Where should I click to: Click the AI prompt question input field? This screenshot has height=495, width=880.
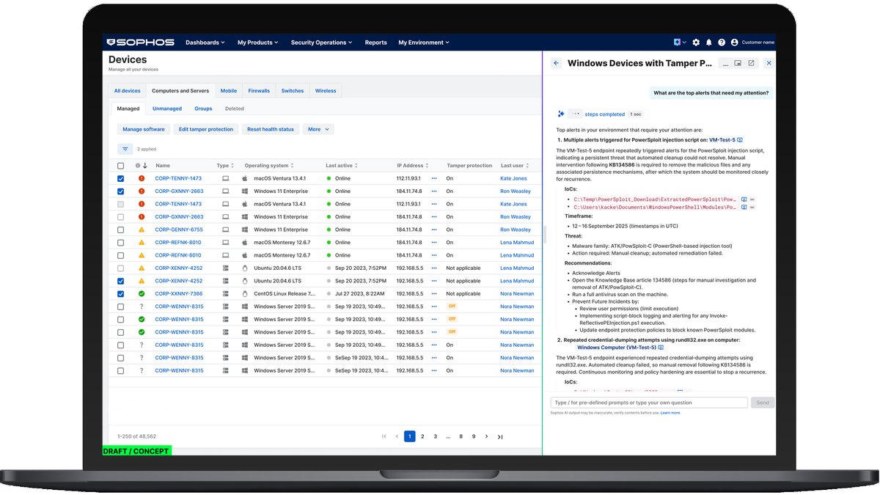point(649,403)
